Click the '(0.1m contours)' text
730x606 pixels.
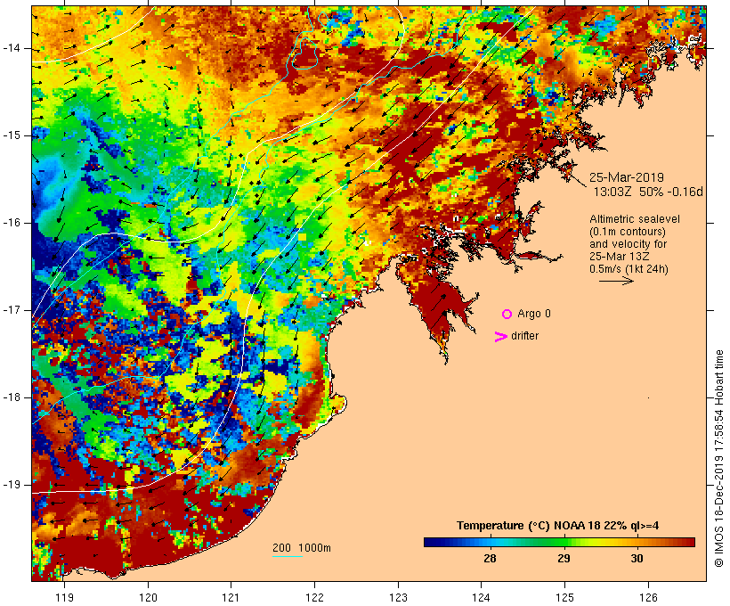coord(627,232)
